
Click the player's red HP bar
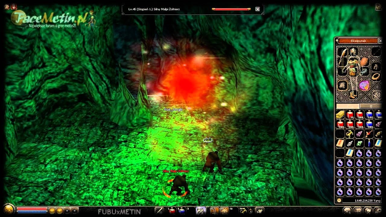coord(32,209)
